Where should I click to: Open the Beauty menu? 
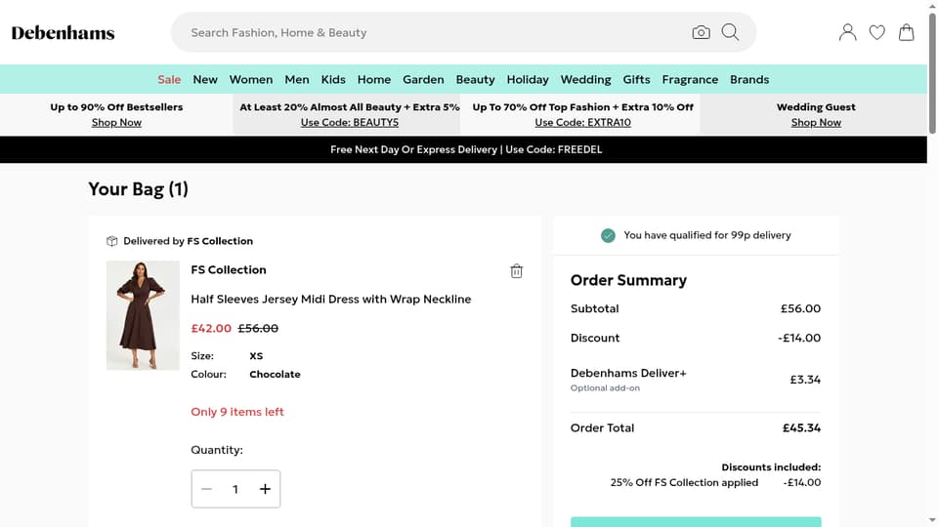pos(475,79)
